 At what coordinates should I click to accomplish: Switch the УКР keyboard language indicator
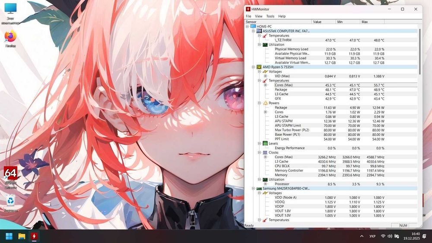372,236
